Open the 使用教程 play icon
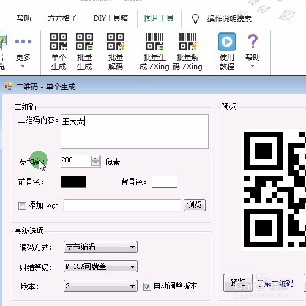Image resolution: width=306 pixels, height=306 pixels. click(227, 42)
